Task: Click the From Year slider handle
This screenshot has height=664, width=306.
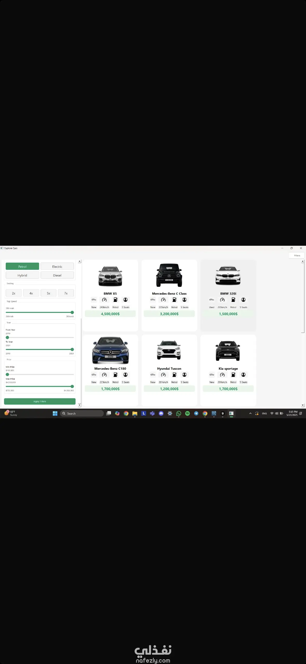Action: [x=7, y=337]
